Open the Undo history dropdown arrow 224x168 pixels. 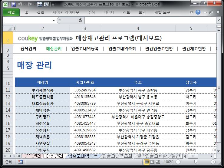(x=25, y=5)
